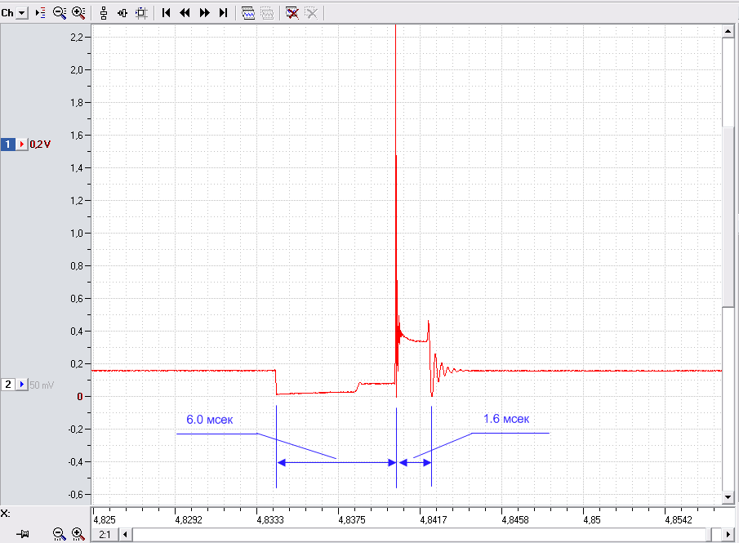Click the delete waveform red X icon
This screenshot has width=739, height=543.
click(x=292, y=13)
